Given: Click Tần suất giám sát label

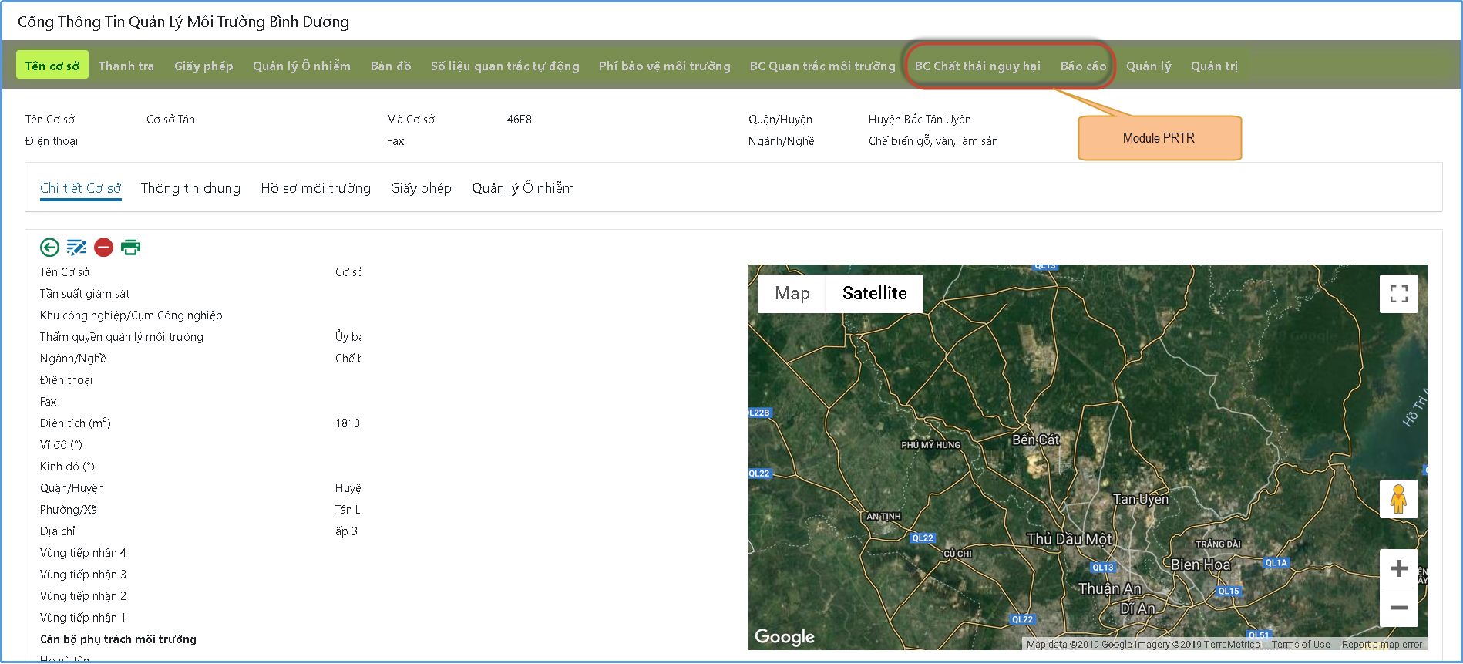Looking at the screenshot, I should 85,294.
